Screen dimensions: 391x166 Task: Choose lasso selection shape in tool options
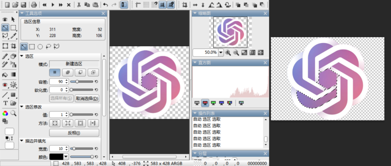pyautogui.click(x=49, y=46)
